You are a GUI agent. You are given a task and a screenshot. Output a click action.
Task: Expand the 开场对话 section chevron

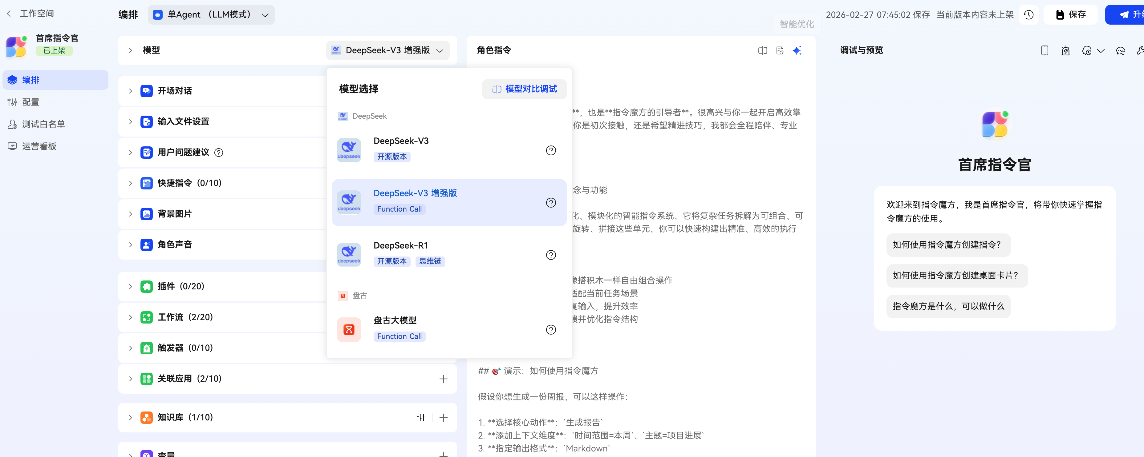click(x=130, y=91)
